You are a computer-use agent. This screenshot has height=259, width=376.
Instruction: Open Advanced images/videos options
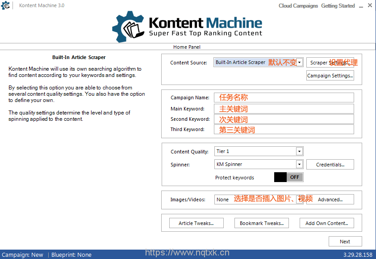coord(330,200)
